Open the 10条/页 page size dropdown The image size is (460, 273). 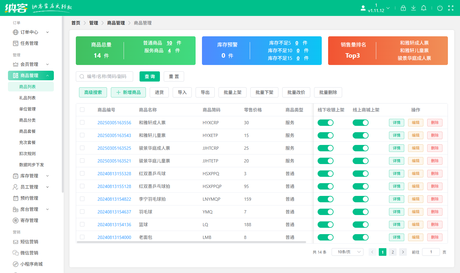(x=348, y=252)
